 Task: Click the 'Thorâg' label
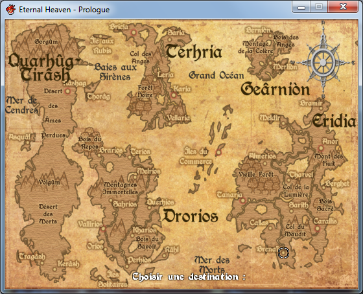point(99,96)
